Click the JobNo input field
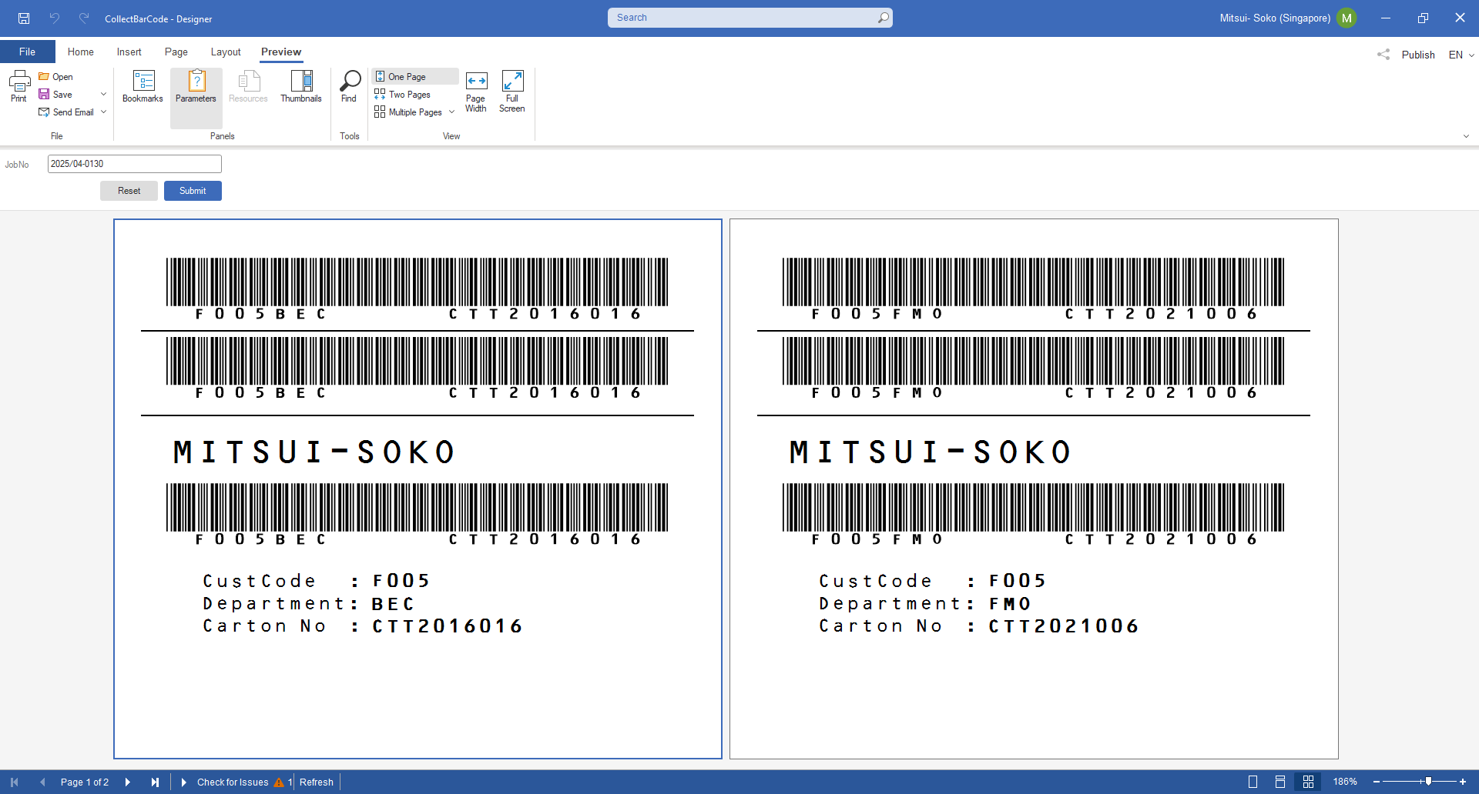The height and width of the screenshot is (794, 1479). (x=135, y=164)
